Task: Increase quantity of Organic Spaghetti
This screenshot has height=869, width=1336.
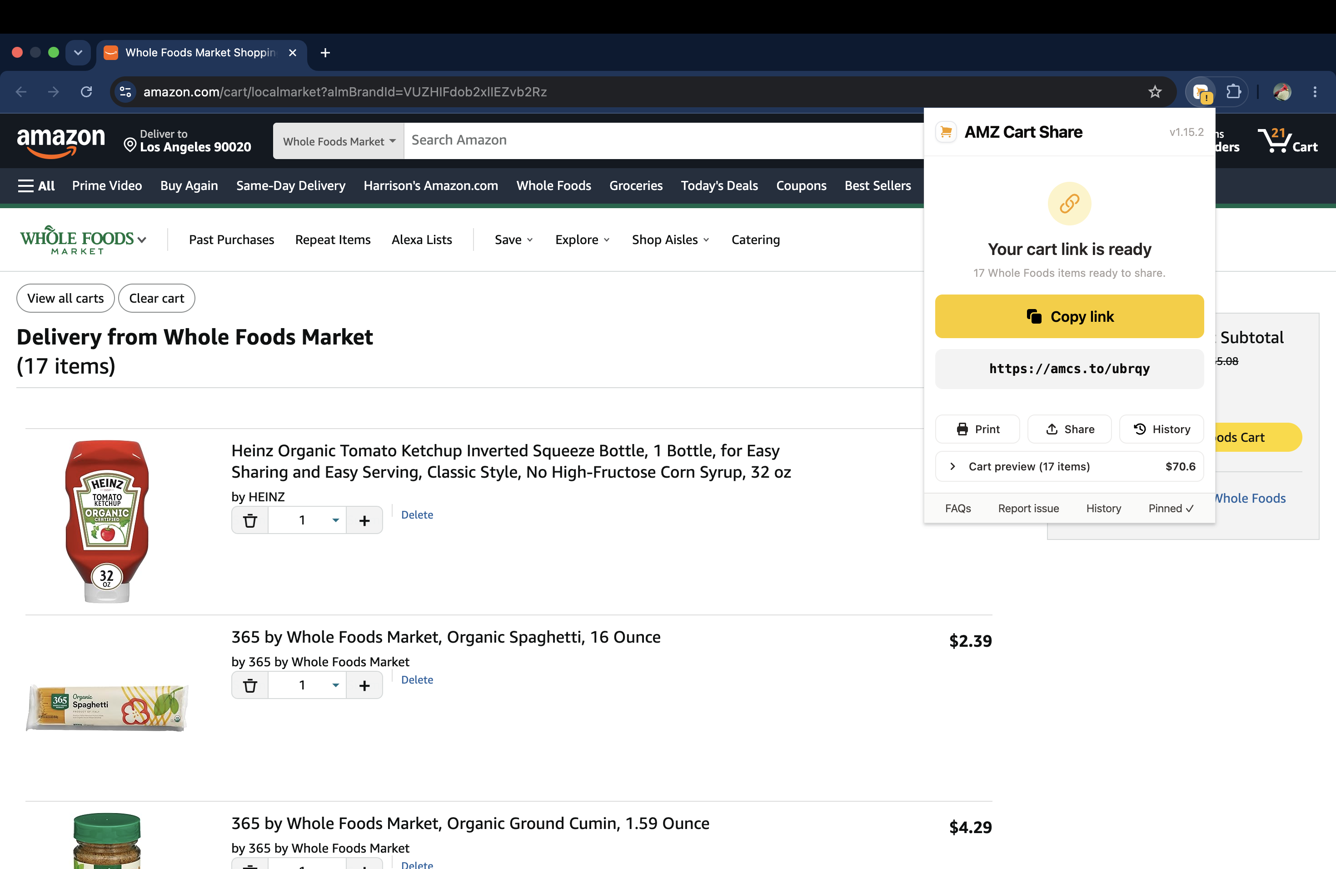Action: [x=364, y=685]
